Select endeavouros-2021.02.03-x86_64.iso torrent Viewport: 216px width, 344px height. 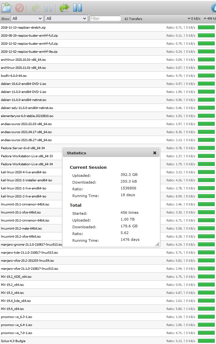108,124
